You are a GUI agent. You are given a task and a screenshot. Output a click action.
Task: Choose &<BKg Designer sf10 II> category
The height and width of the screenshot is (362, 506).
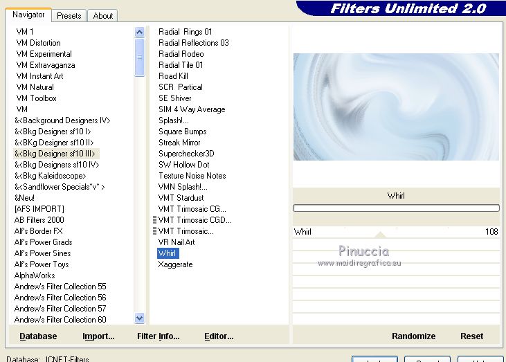pos(54,143)
